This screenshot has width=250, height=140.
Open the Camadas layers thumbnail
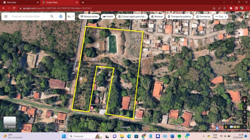10,122
